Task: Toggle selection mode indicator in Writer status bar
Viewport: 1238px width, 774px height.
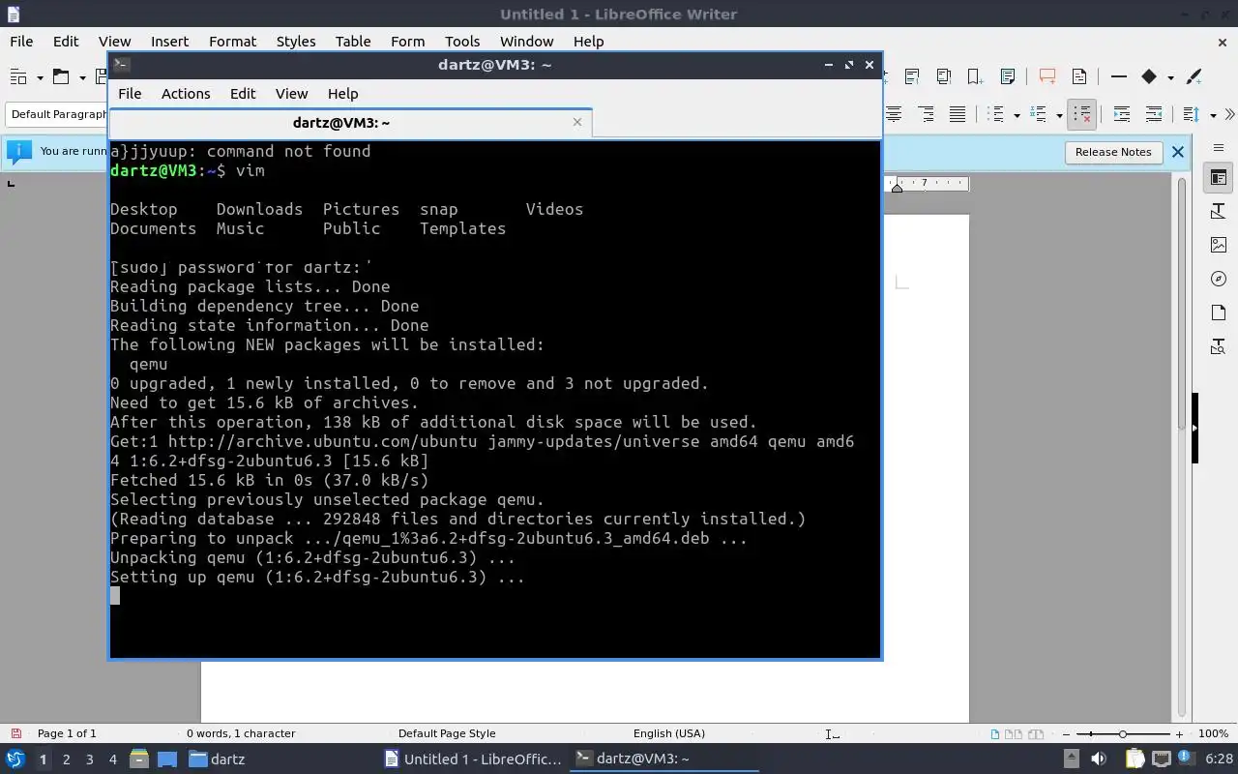Action: pyautogui.click(x=833, y=733)
